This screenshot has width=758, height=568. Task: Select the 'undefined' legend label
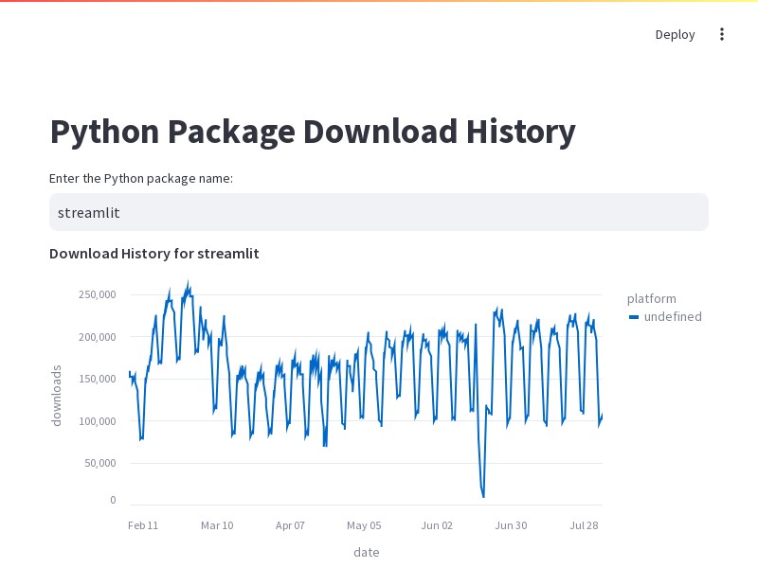[673, 317]
